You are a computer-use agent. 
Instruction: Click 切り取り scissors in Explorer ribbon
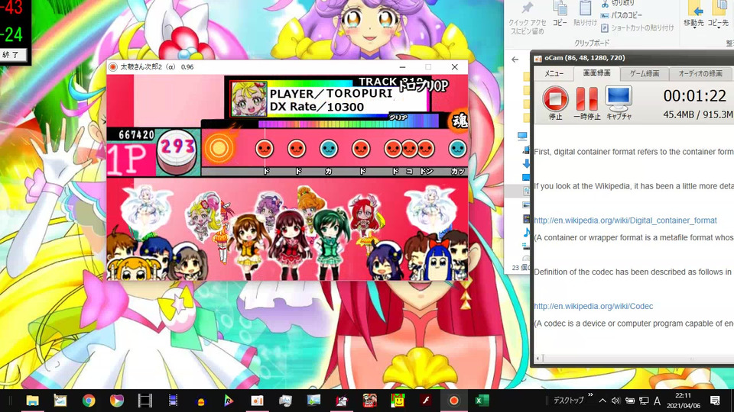click(x=618, y=3)
